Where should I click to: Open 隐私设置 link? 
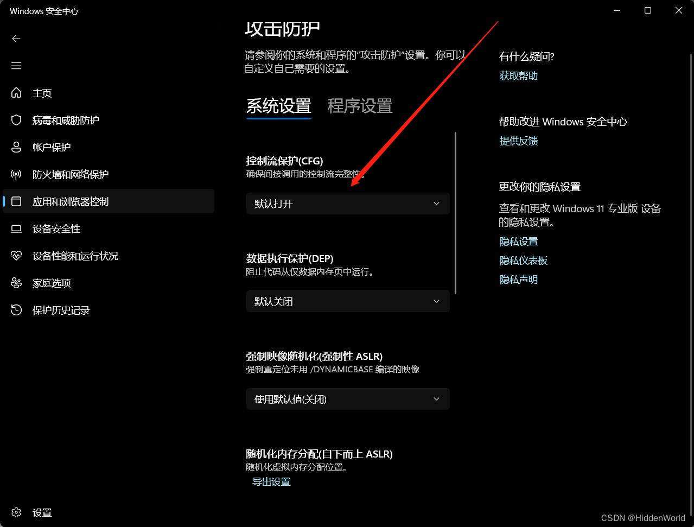click(518, 241)
